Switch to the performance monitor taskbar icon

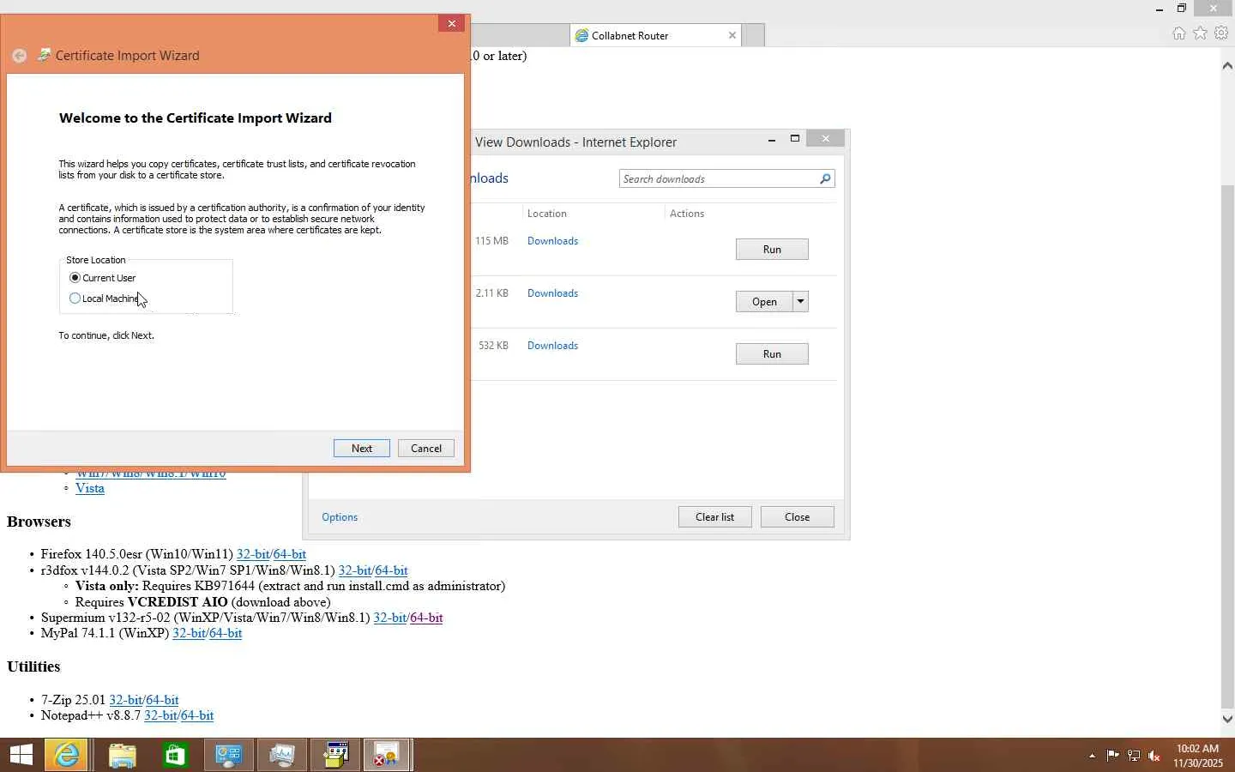[x=281, y=755]
